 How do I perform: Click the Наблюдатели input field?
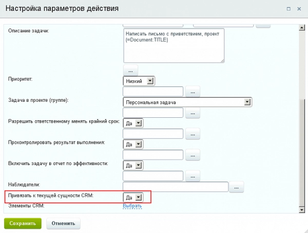coord(176,187)
